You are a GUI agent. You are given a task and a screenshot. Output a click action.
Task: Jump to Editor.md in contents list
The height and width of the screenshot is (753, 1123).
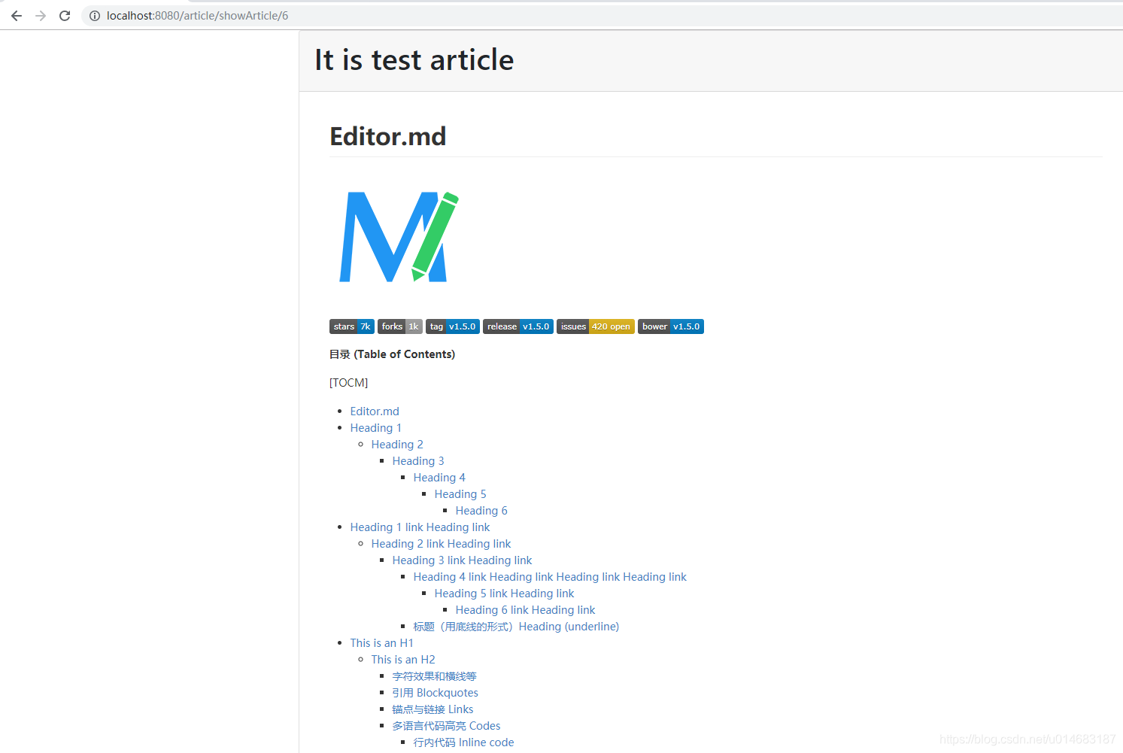(375, 411)
